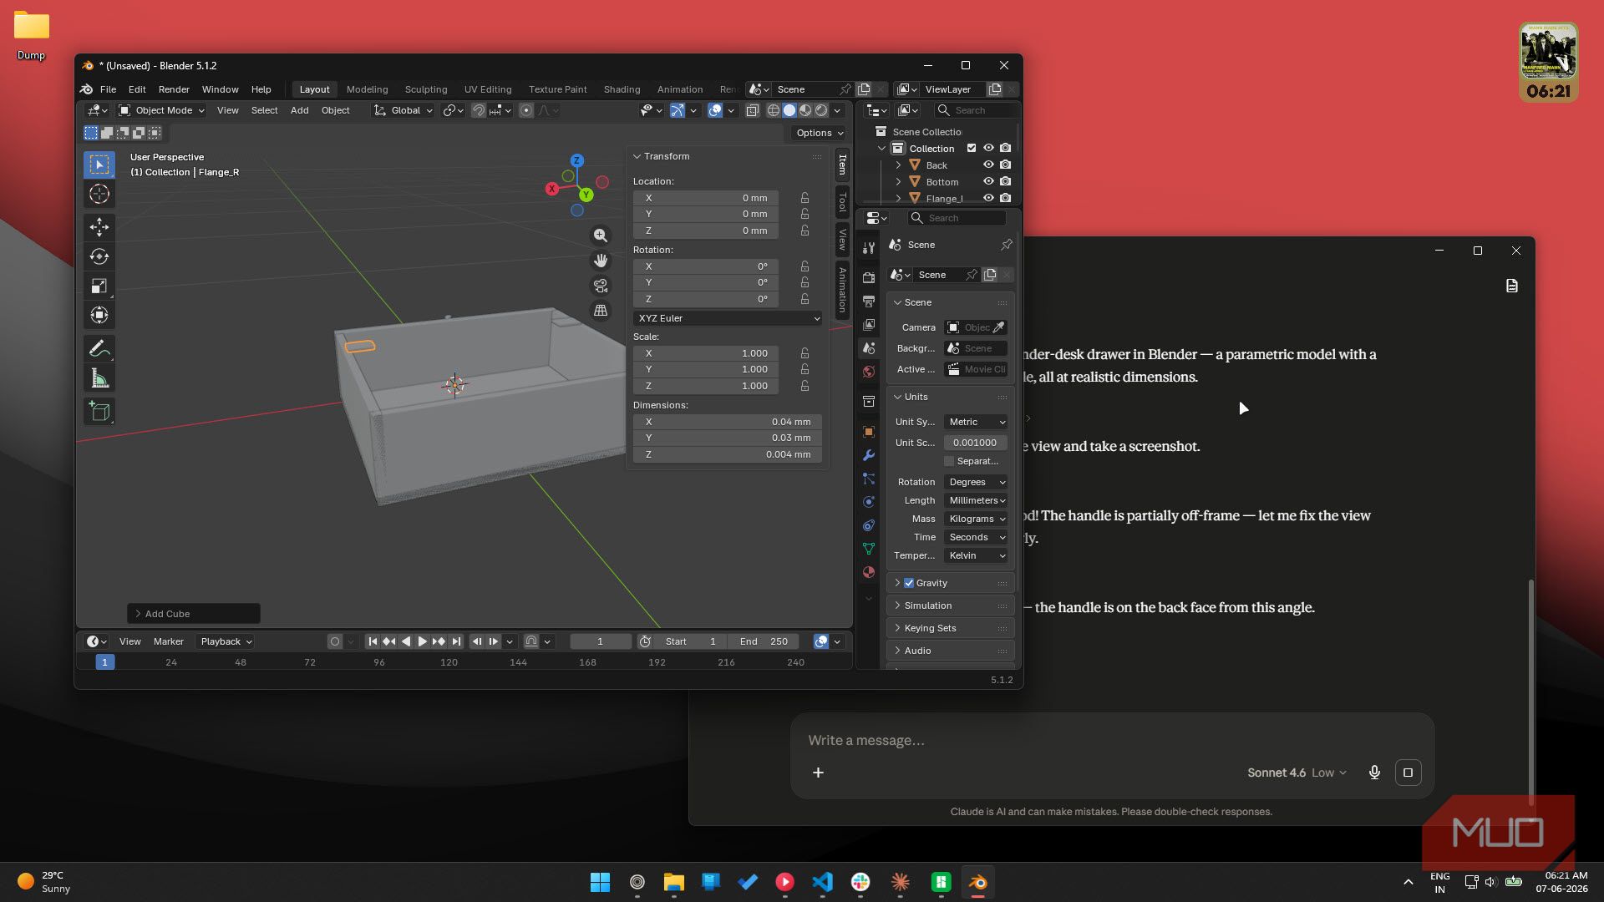
Task: Switch viewport shading to Rendered
Action: [821, 110]
